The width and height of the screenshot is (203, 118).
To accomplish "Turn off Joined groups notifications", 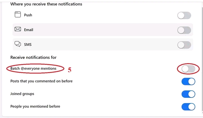I will coord(188,94).
